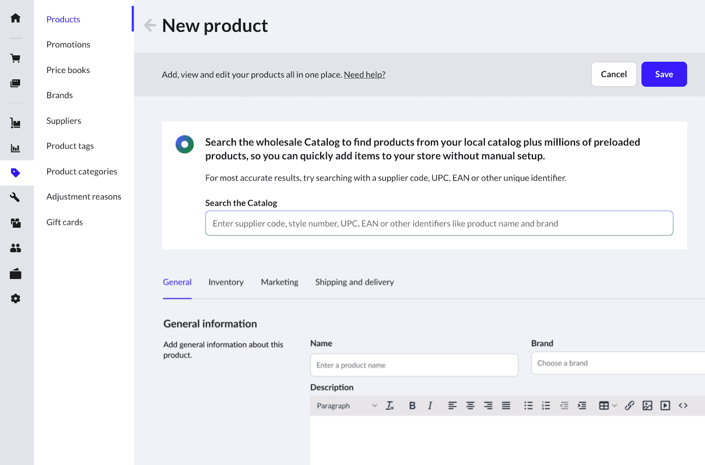705x465 pixels.
Task: Click the Clear formatting icon
Action: tap(390, 406)
